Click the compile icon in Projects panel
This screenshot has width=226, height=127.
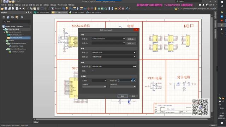point(8,17)
